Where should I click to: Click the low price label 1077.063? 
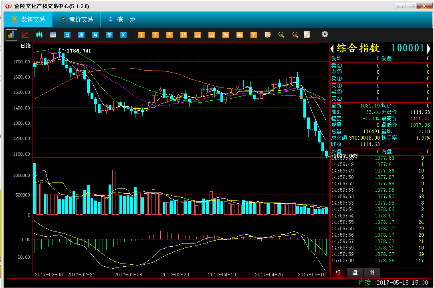[346, 156]
